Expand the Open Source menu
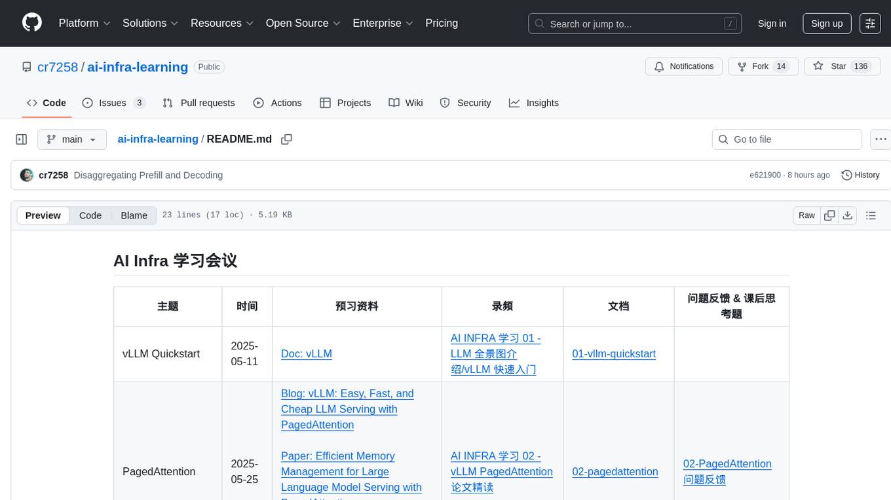891x500 pixels. pyautogui.click(x=303, y=23)
